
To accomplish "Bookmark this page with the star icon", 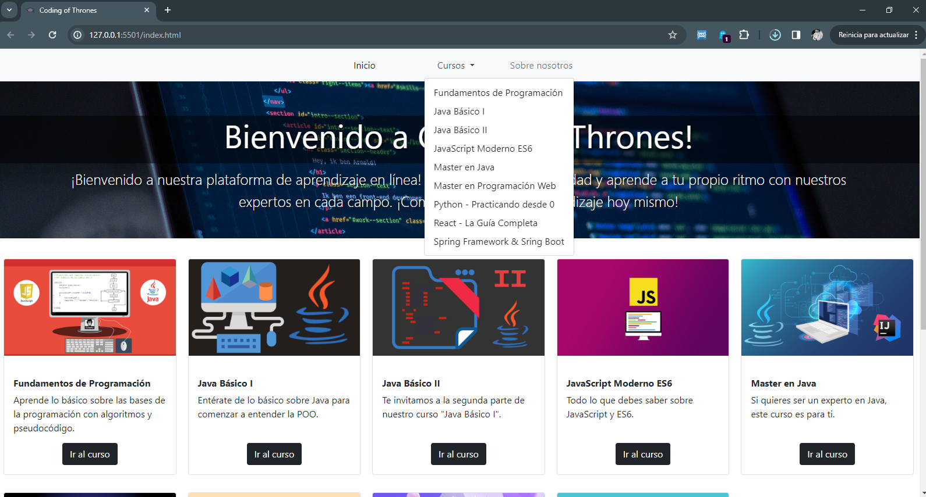I will tap(673, 35).
